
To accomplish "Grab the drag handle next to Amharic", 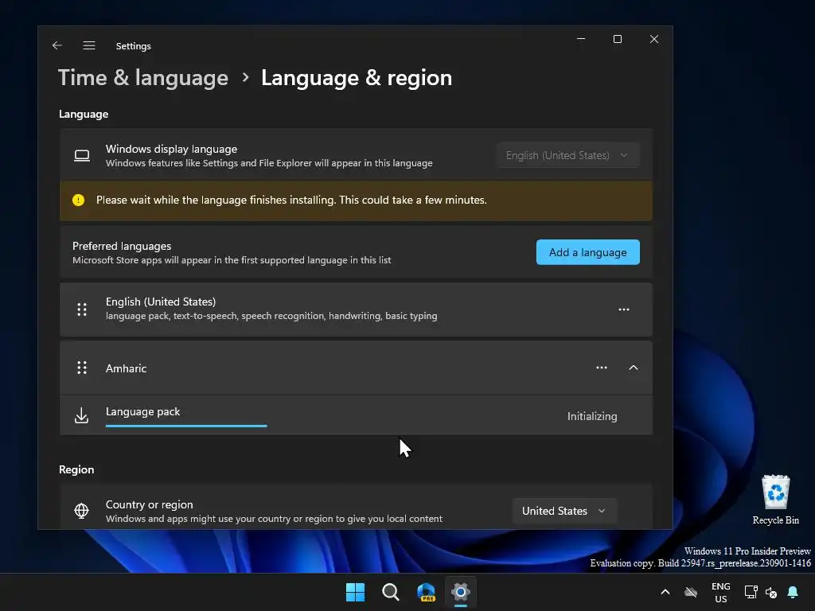I will click(82, 368).
